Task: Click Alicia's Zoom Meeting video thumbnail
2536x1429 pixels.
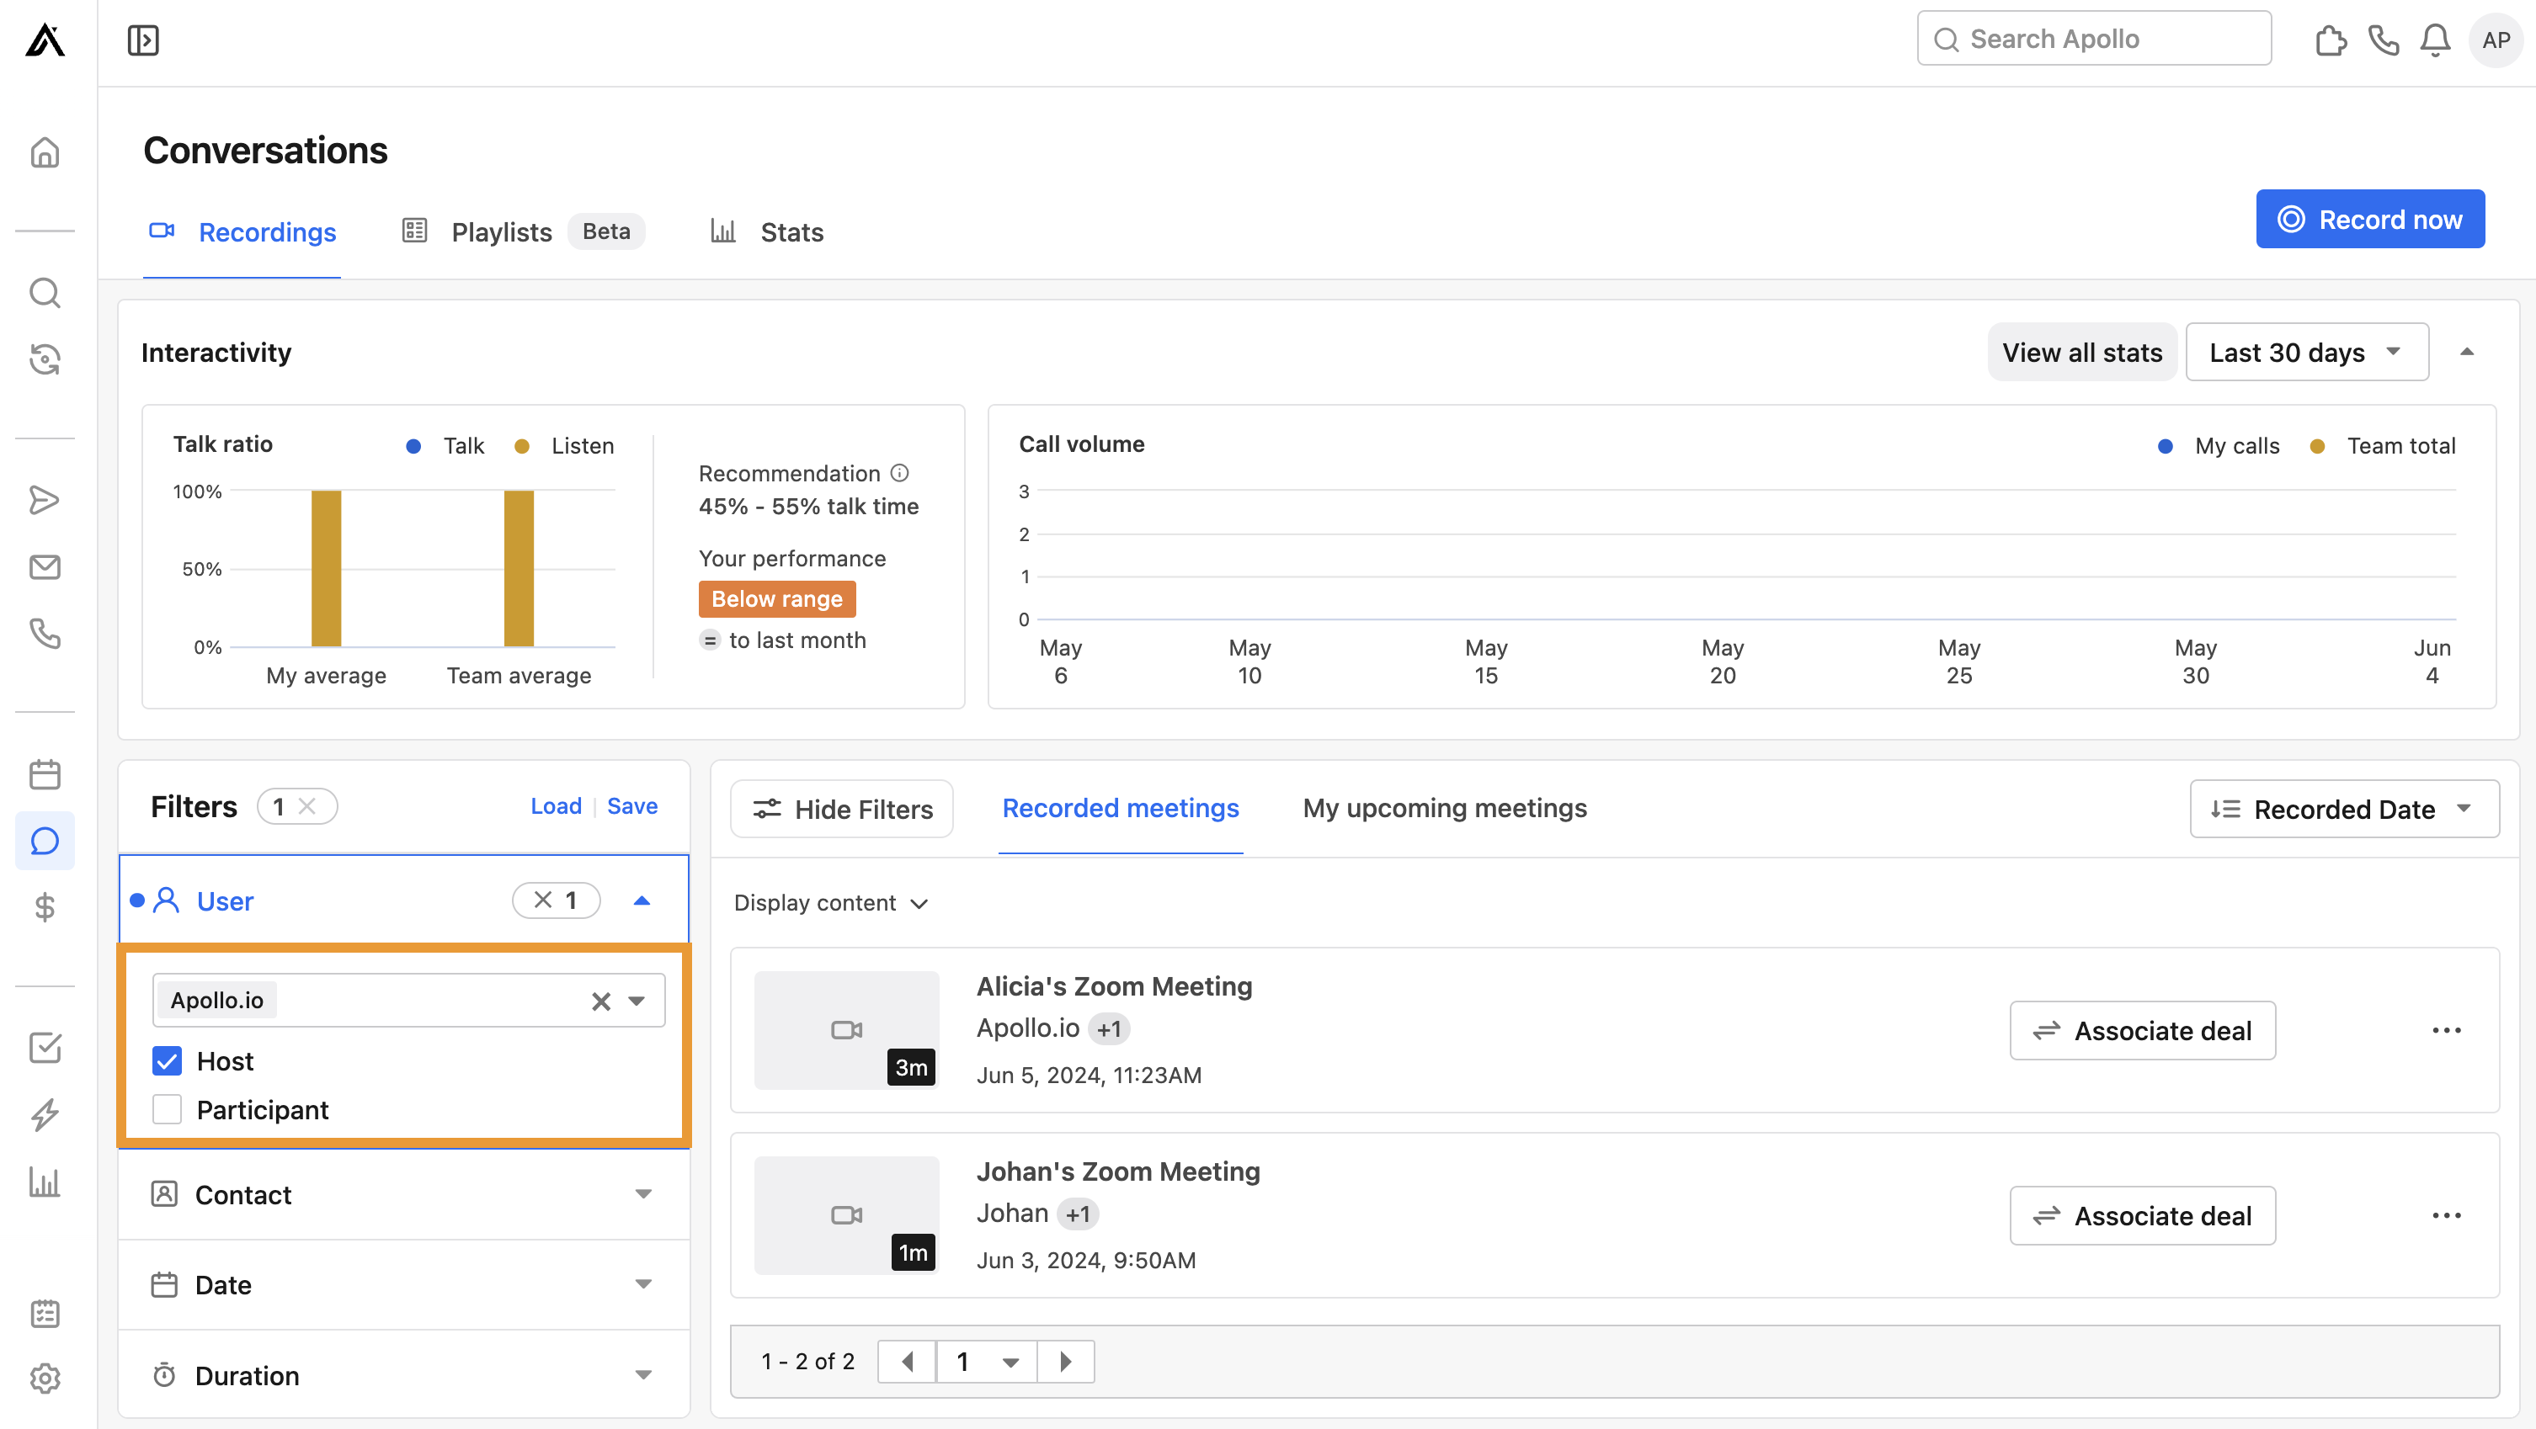Action: 845,1029
